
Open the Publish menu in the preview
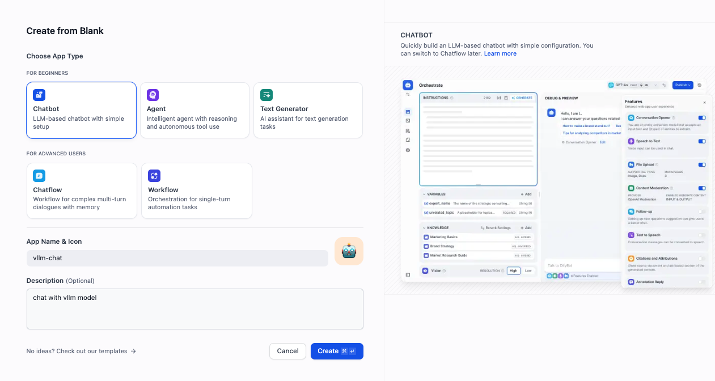tap(683, 84)
